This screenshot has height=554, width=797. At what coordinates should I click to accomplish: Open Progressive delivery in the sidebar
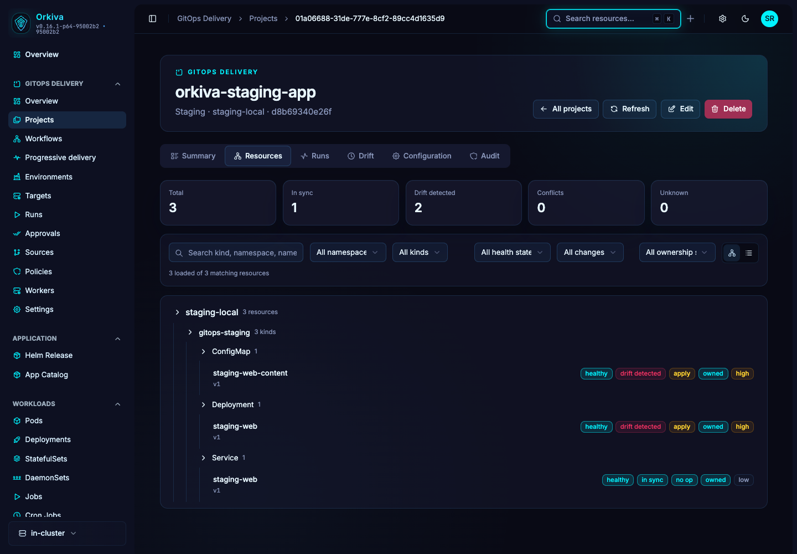(67, 158)
